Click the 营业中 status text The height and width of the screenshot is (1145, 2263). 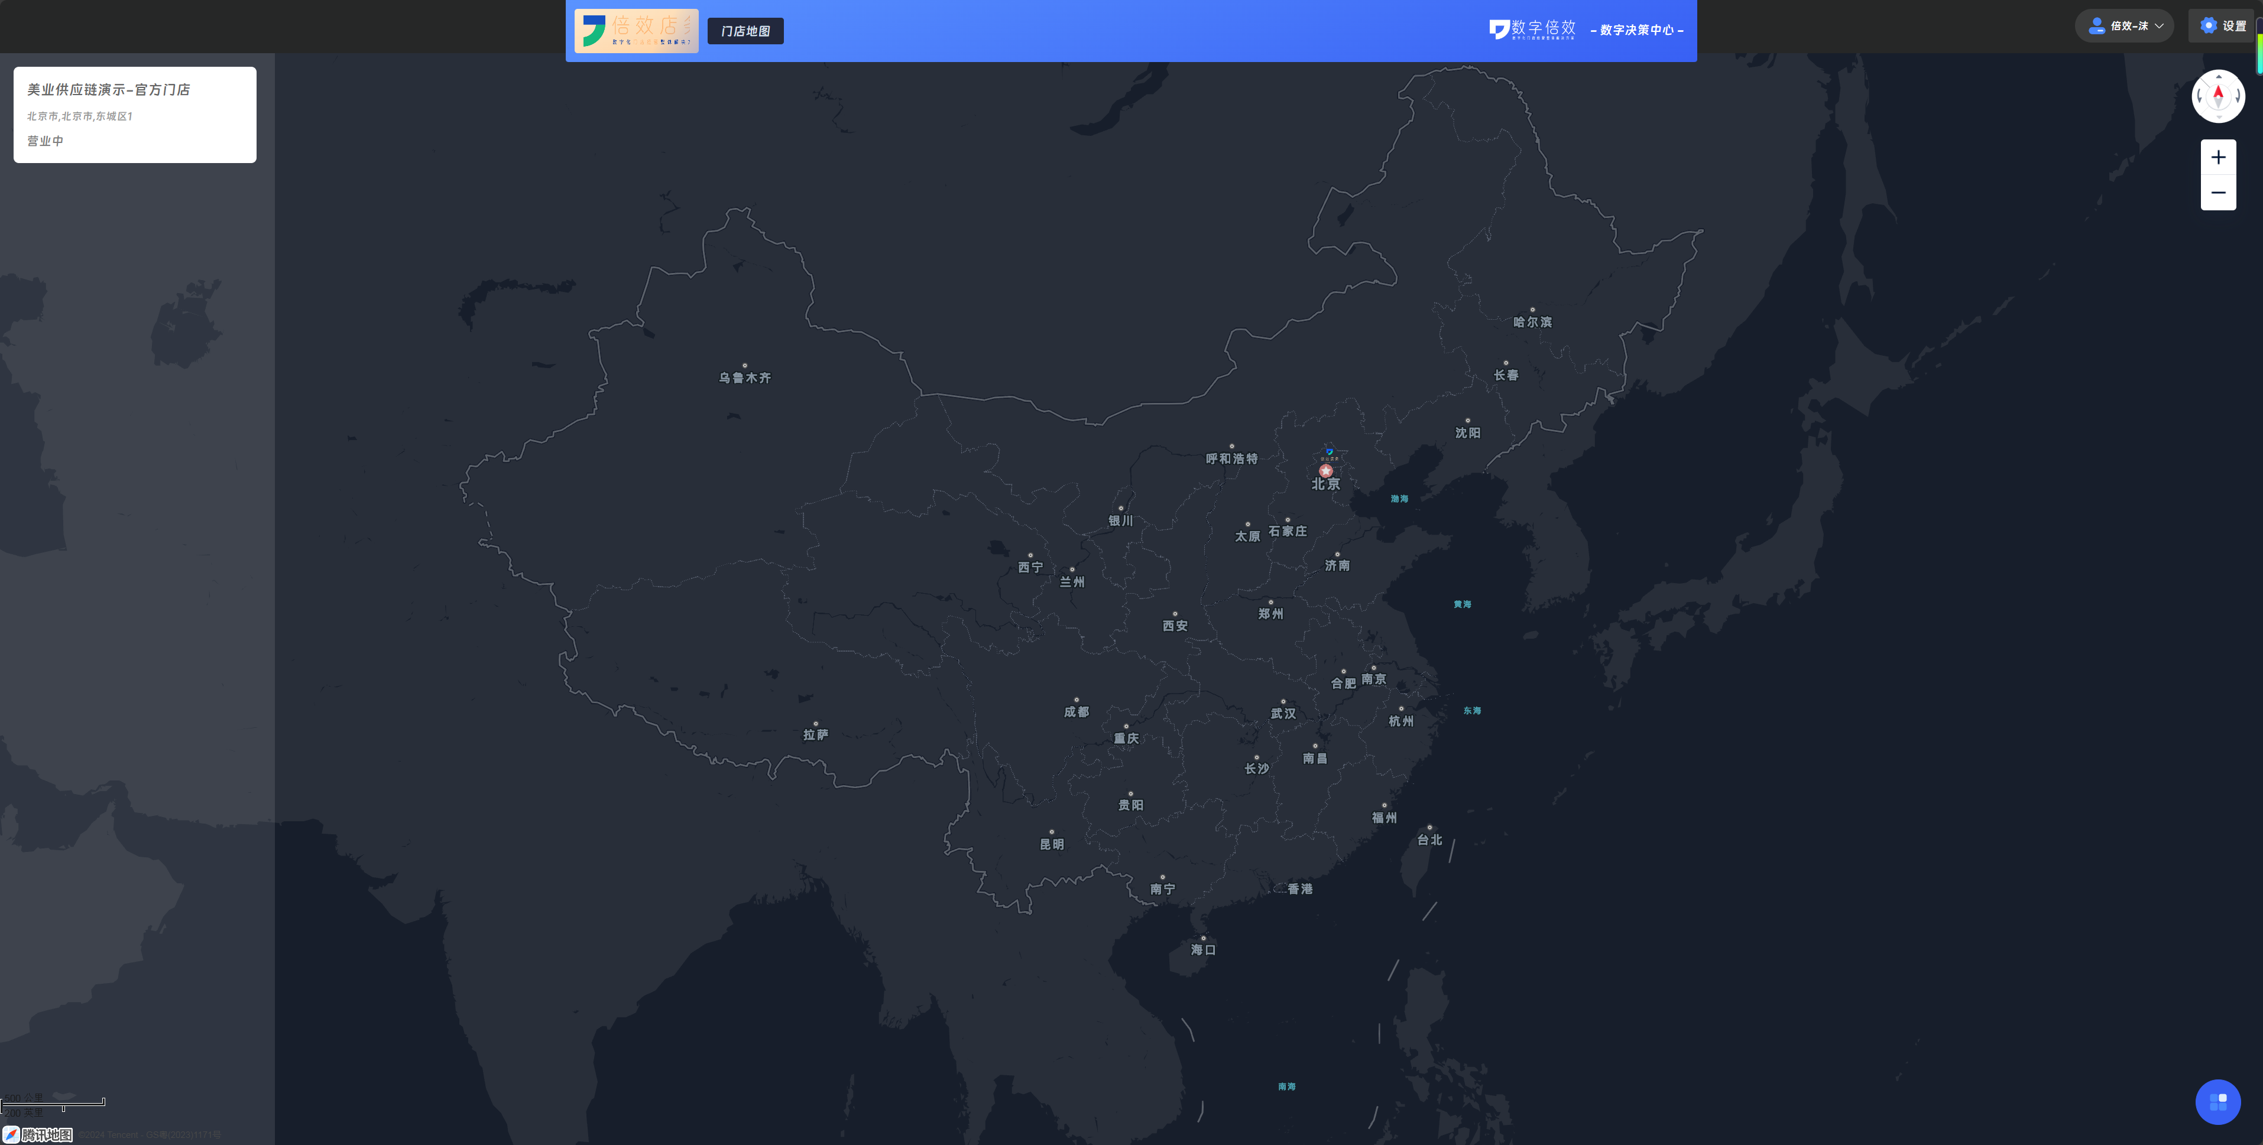click(45, 141)
